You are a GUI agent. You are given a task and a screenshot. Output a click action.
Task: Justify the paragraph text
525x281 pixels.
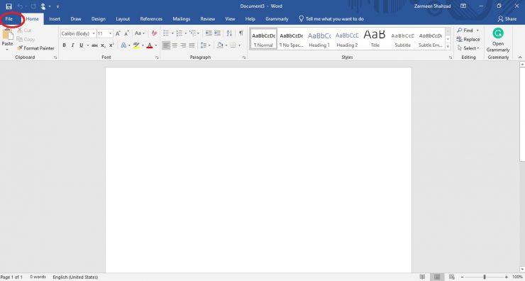[192, 45]
